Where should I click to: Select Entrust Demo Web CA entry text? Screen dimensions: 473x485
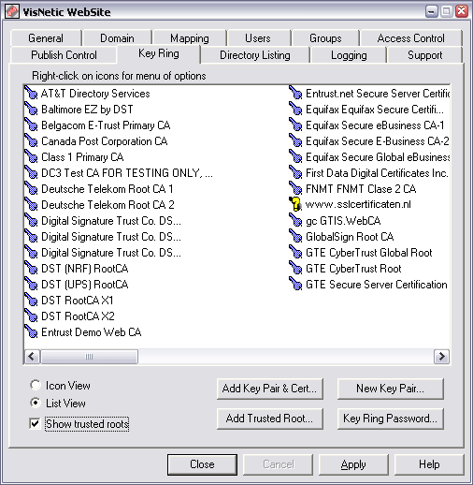point(92,332)
